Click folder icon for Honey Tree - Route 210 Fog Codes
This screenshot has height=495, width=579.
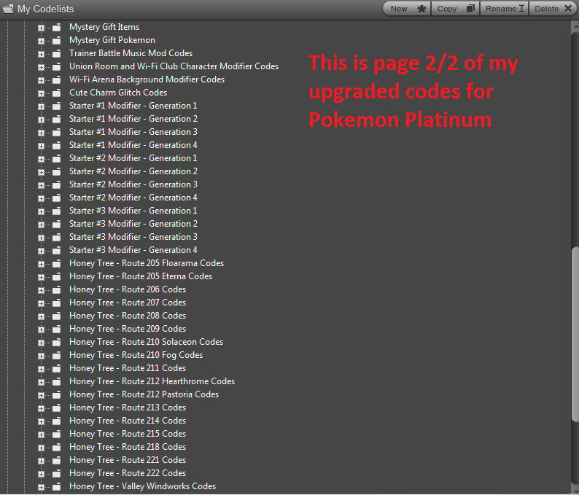click(56, 356)
